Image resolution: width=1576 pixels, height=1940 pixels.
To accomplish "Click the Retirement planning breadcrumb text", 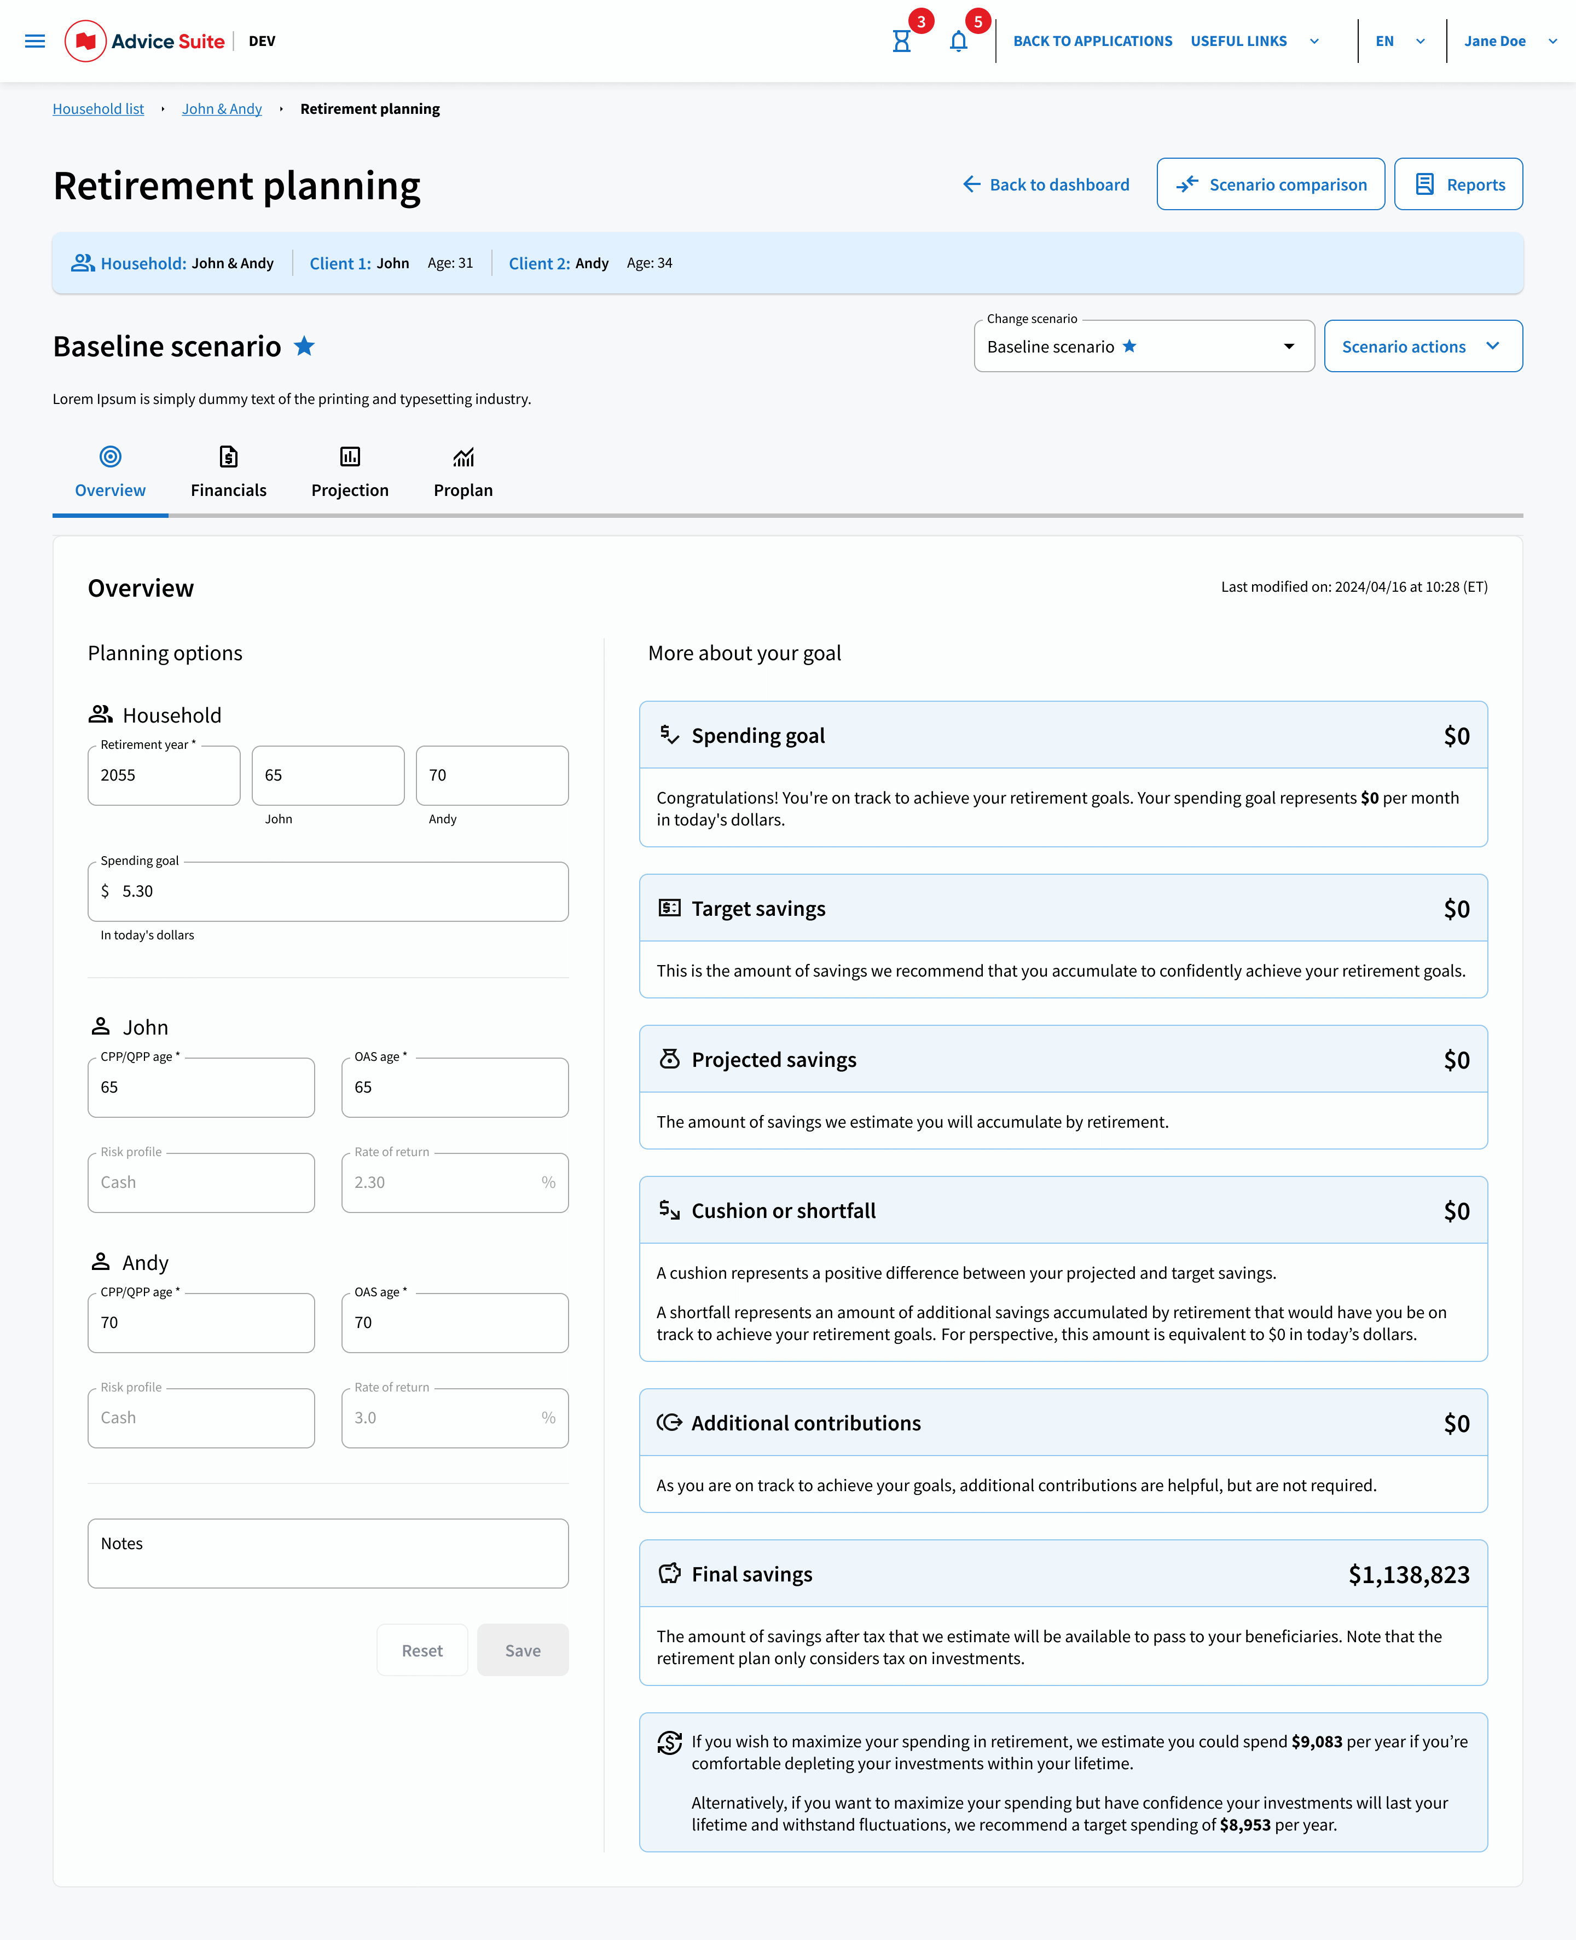I will click(x=369, y=109).
